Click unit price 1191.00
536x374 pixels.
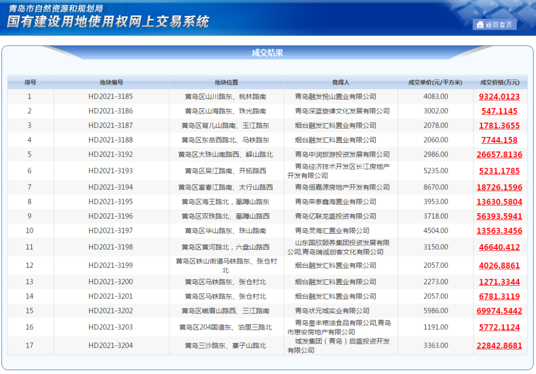tap(436, 327)
